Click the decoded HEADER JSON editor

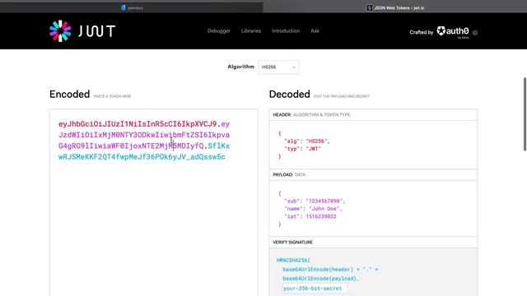click(x=373, y=145)
